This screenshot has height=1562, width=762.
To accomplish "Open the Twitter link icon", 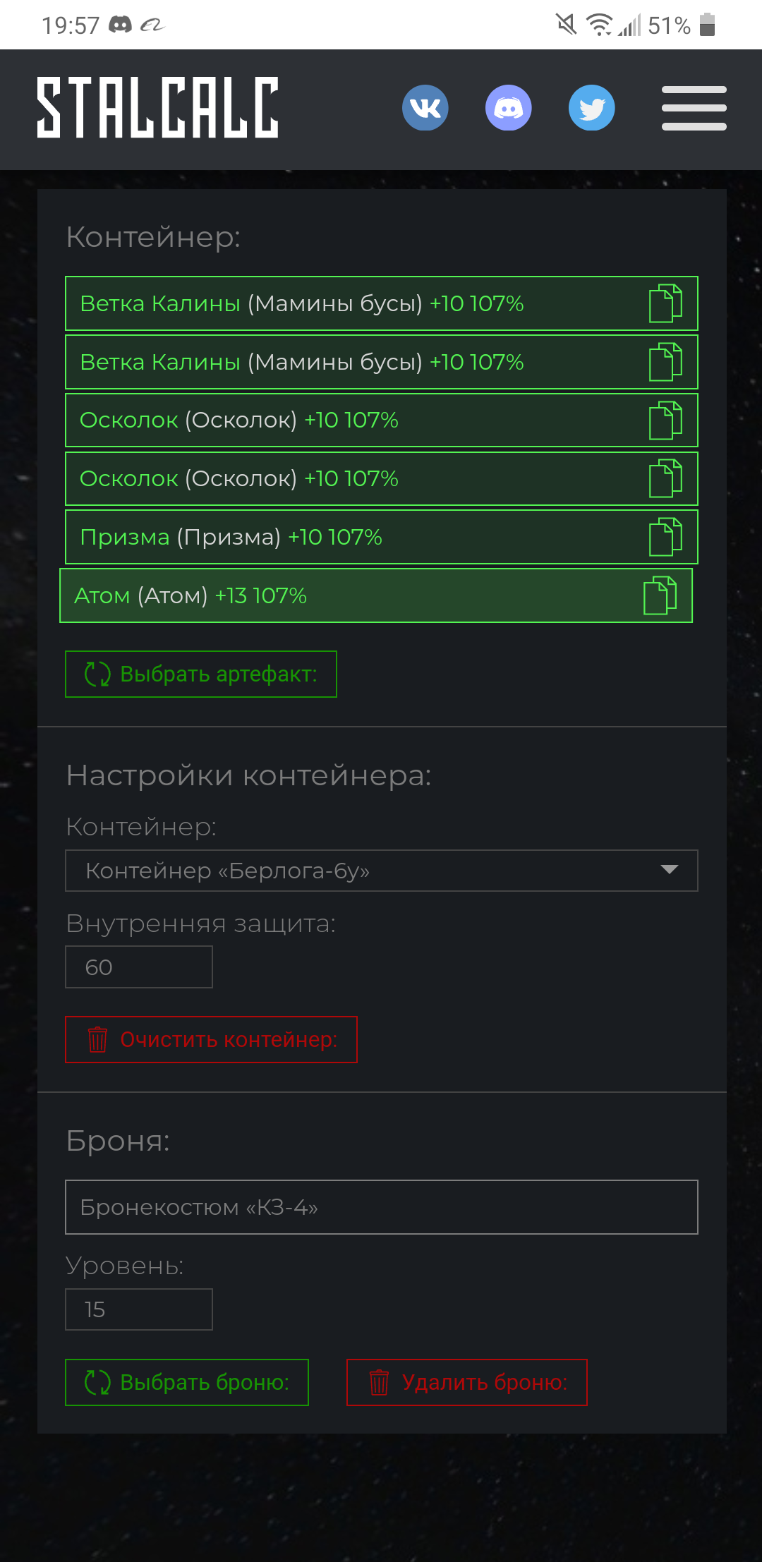I will (x=591, y=108).
